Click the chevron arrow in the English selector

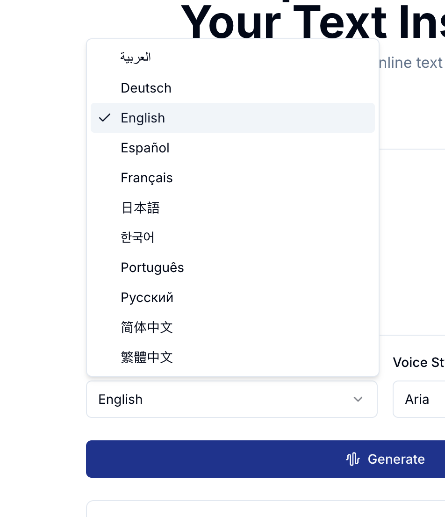(x=358, y=399)
